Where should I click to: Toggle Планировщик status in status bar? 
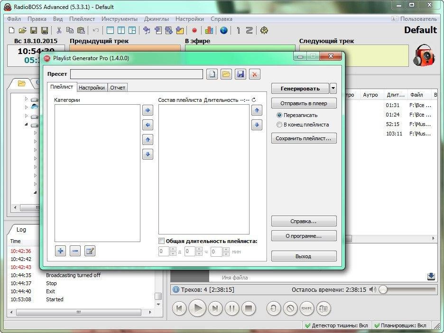pos(400,325)
